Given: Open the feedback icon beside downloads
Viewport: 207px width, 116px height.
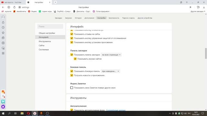Looking at the screenshot, I should click(198, 7).
